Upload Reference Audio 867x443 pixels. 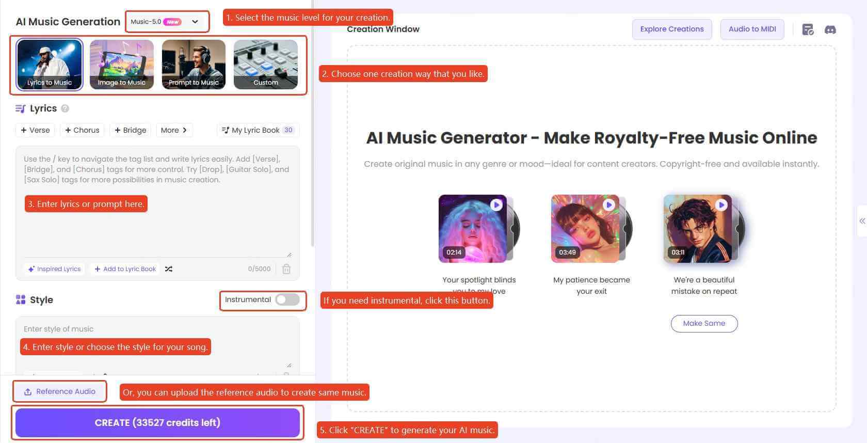pos(60,391)
